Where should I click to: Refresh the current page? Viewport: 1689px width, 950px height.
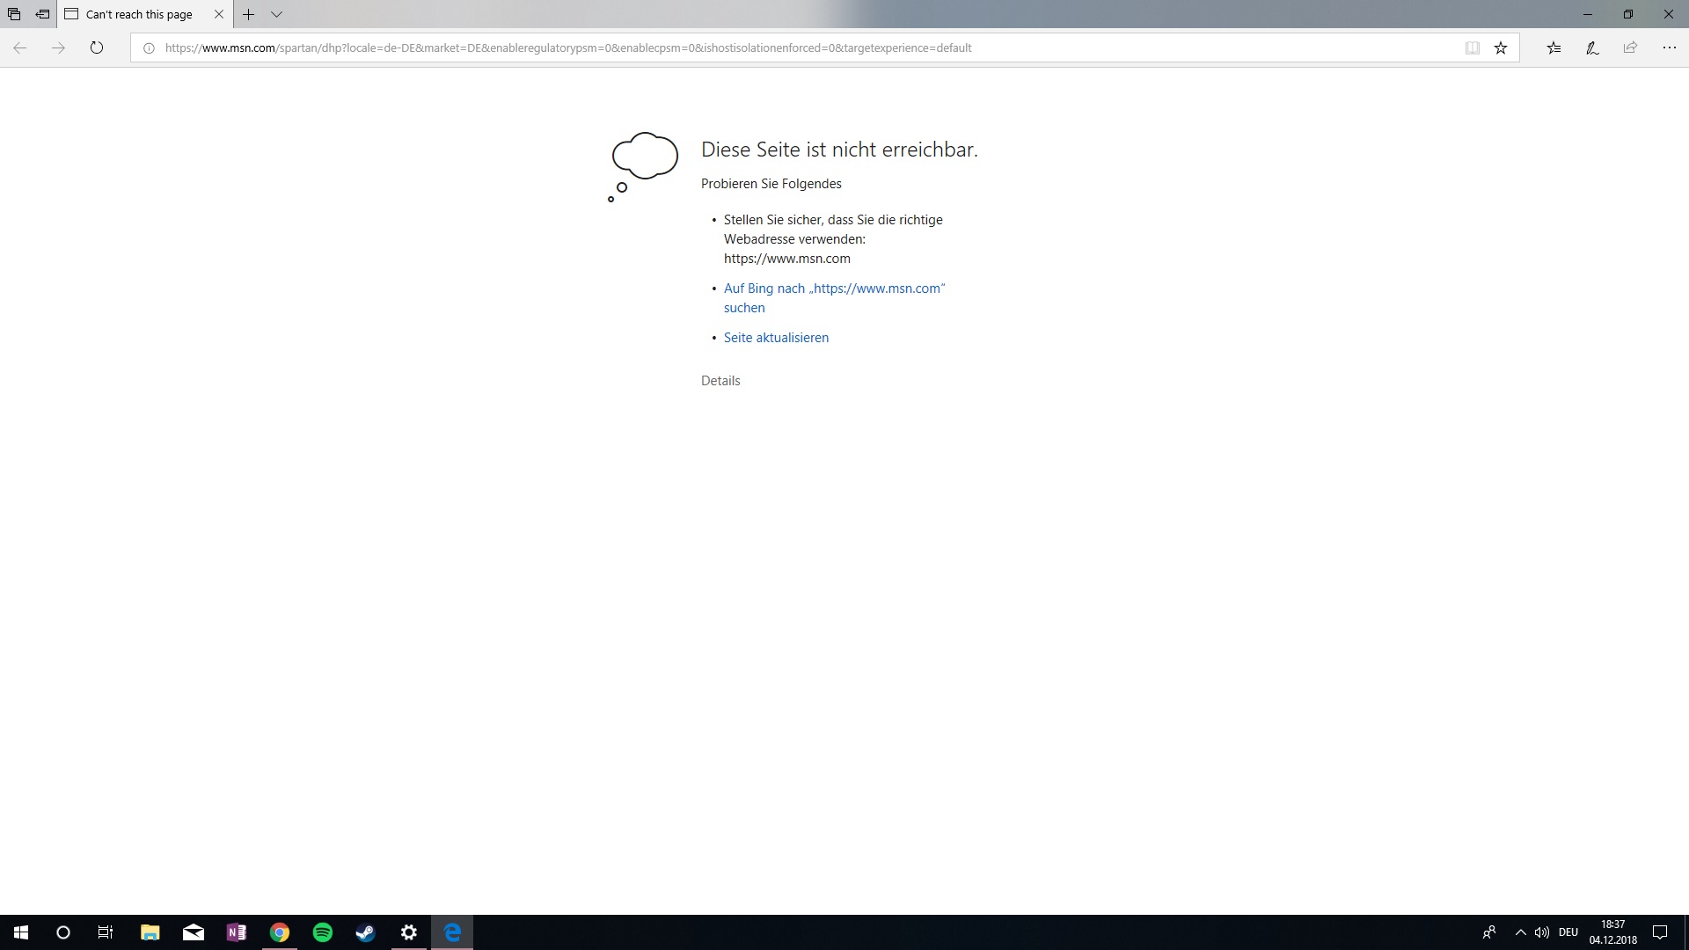(97, 47)
